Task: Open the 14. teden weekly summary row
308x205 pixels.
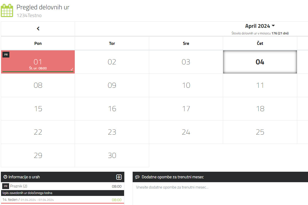Action: coord(63,200)
